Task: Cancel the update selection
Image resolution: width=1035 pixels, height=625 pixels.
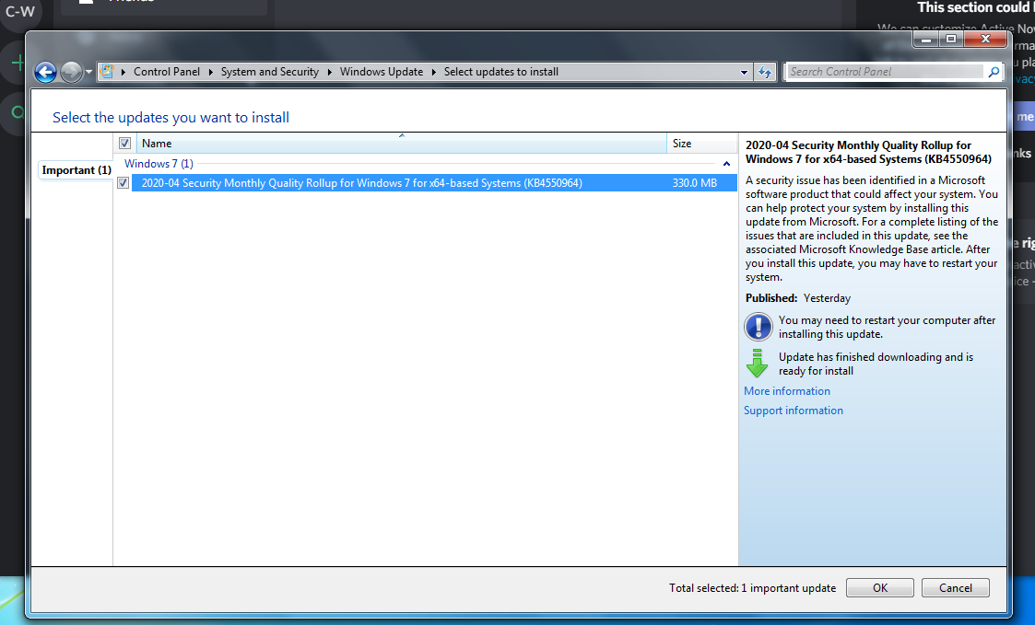Action: tap(955, 587)
